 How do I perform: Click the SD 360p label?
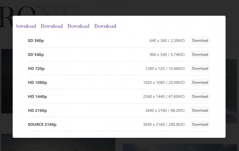tap(36, 41)
